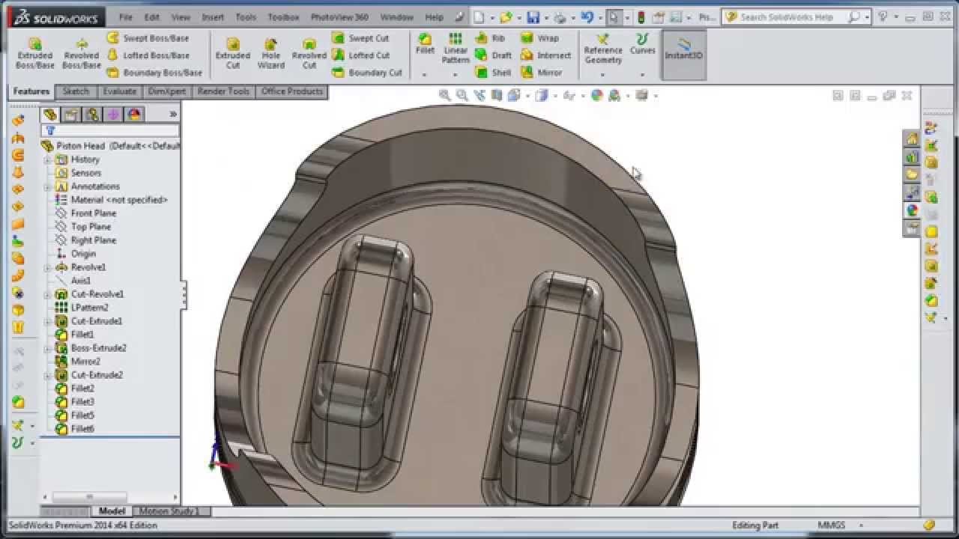Switch to the Sketch tab
Image resolution: width=959 pixels, height=539 pixels.
point(76,91)
